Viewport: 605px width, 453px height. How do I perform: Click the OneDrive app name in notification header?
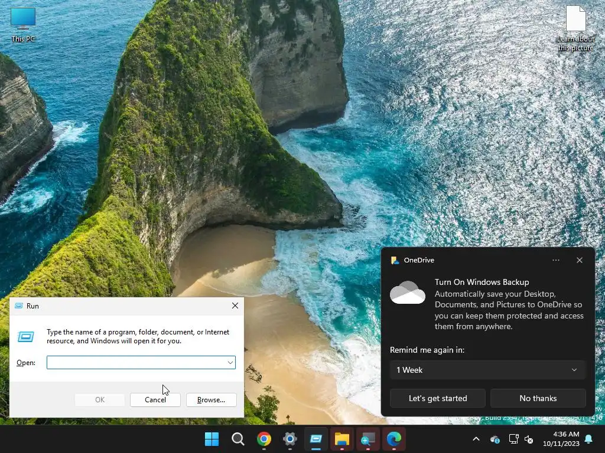[x=419, y=260]
